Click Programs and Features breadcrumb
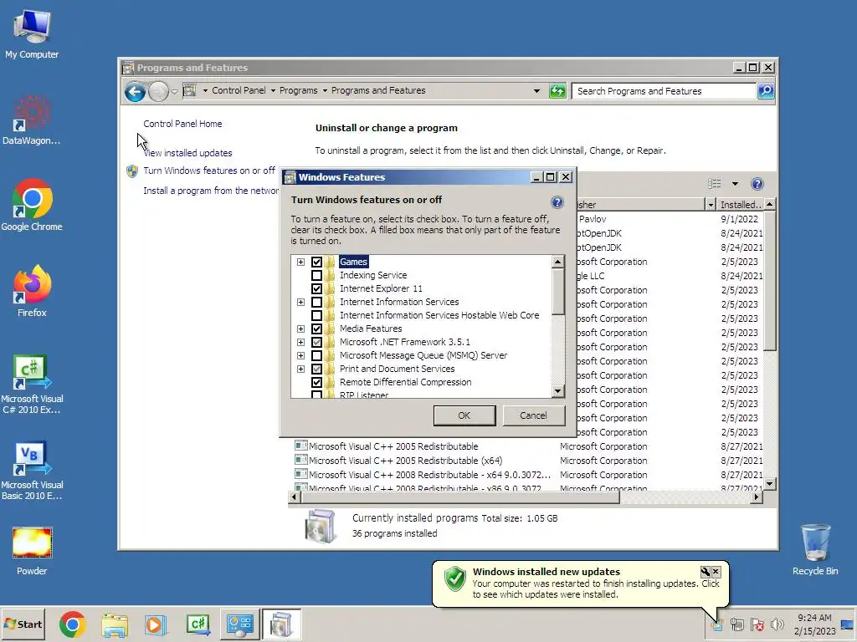 point(378,90)
